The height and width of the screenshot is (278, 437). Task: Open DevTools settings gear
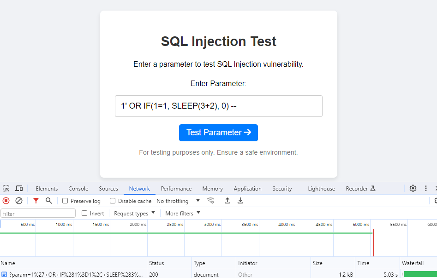click(x=413, y=188)
